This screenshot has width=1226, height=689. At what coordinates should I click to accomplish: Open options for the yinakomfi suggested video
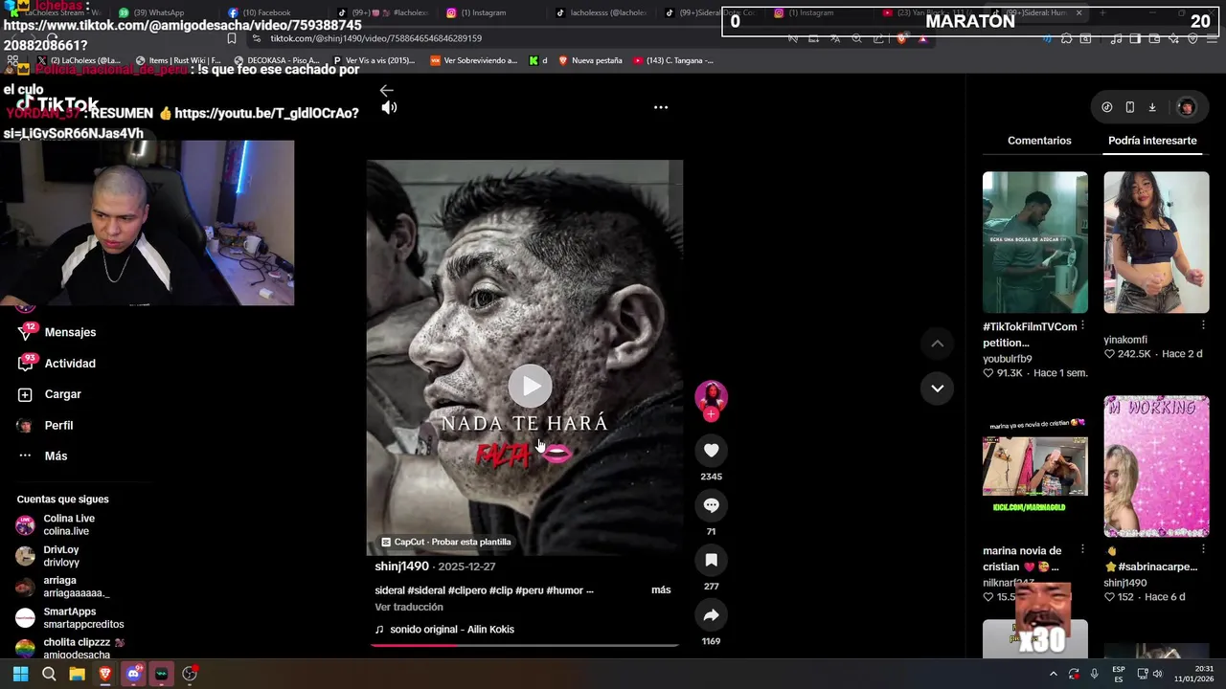click(1203, 325)
